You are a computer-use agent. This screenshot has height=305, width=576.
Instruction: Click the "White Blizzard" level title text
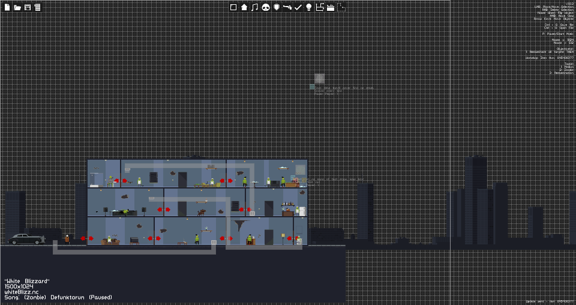tap(27, 281)
